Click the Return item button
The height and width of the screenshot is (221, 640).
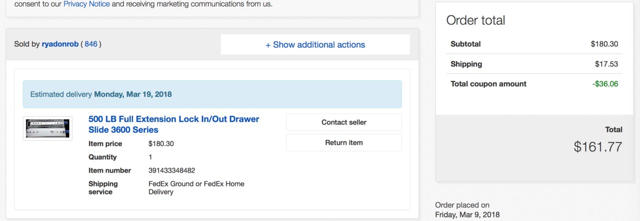(x=344, y=143)
